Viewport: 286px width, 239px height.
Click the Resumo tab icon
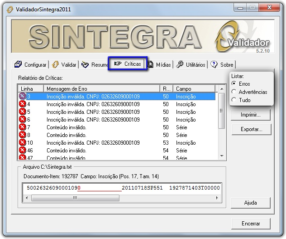[x=85, y=64]
